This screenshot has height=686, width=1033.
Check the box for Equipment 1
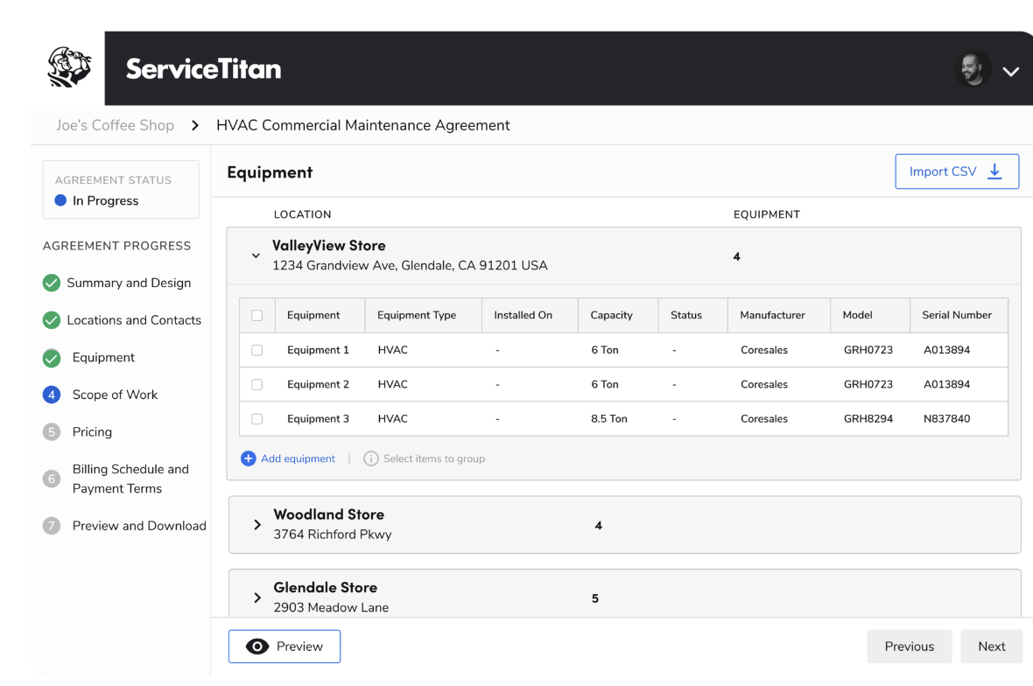(x=256, y=350)
